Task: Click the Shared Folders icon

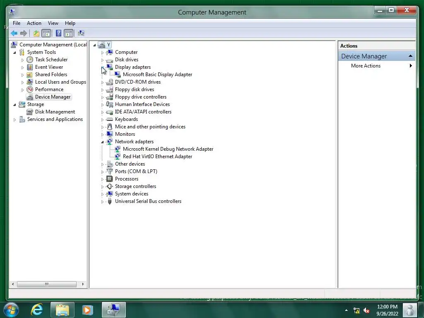Action: pyautogui.click(x=30, y=75)
